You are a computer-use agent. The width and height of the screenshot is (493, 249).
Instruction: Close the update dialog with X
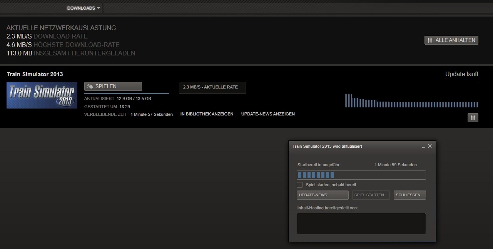[430, 146]
